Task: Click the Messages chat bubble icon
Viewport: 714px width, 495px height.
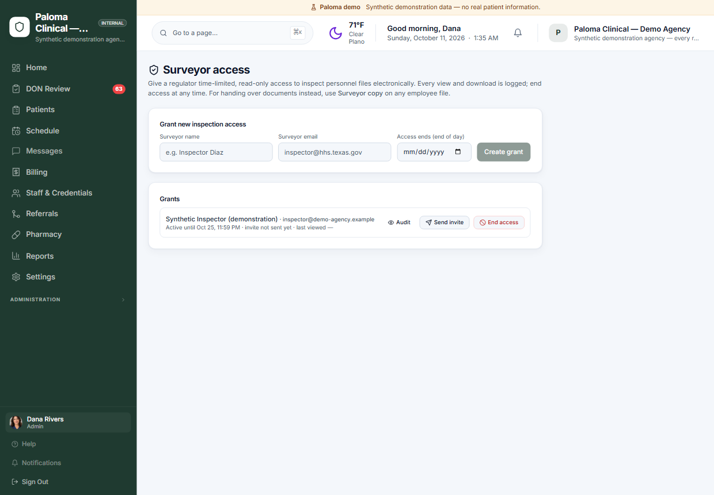Action: (x=16, y=151)
